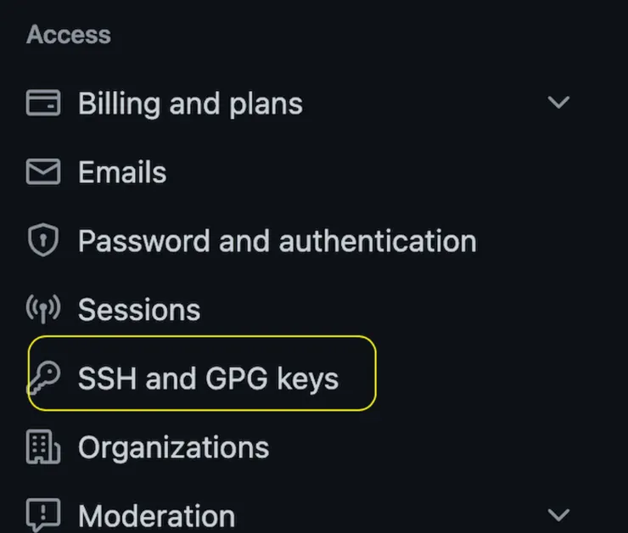Expand the Moderation section chevron
Screen dimensions: 628x533
click(x=558, y=515)
